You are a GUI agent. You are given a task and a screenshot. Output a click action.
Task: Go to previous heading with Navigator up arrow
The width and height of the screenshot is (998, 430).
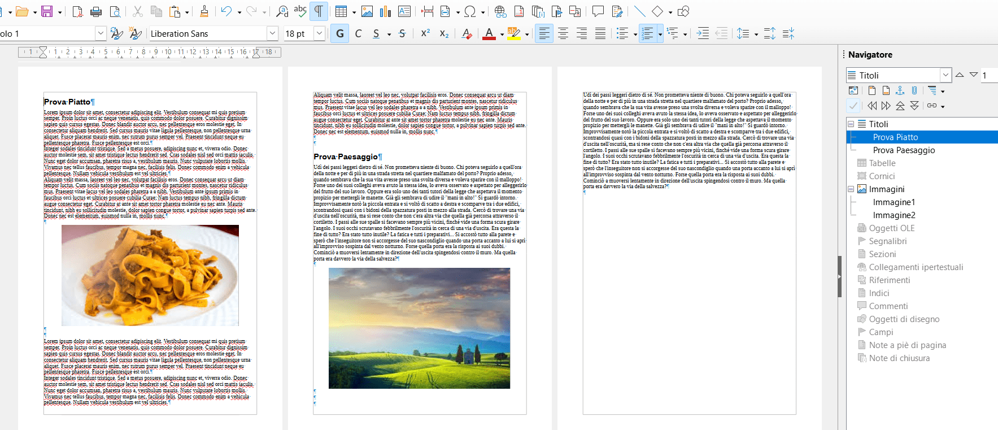tap(960, 75)
